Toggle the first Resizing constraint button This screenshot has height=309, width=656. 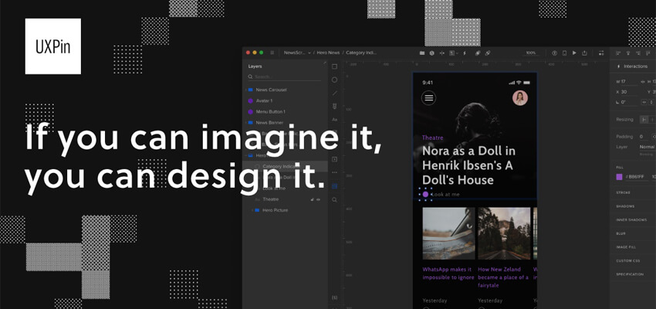point(644,120)
